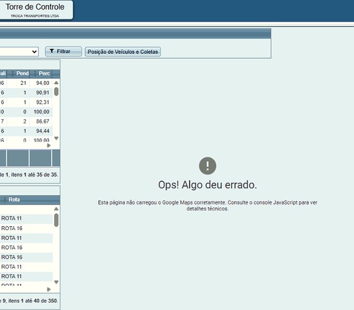354x310 pixels.
Task: Select the first ROTA 16 row
Action: click(x=27, y=228)
